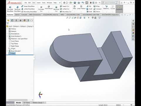
Task: Choose the Mirror feature tool
Action: (x=97, y=11)
